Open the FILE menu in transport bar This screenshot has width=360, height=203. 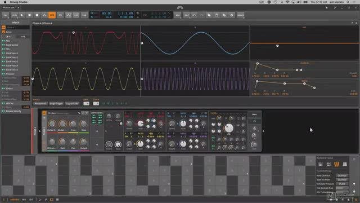click(6, 15)
